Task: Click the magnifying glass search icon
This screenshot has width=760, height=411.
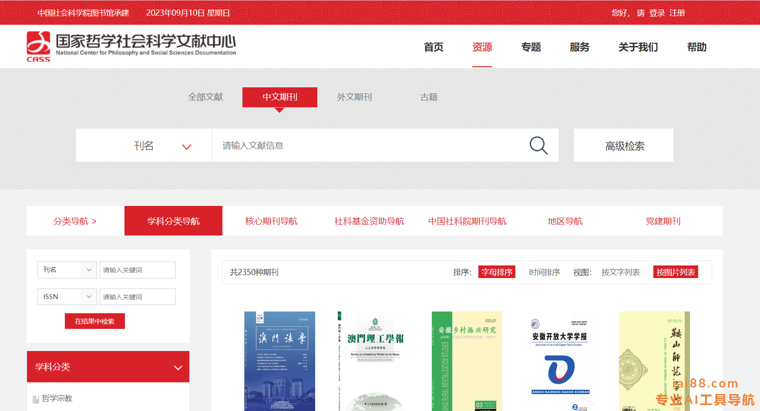Action: (x=538, y=146)
